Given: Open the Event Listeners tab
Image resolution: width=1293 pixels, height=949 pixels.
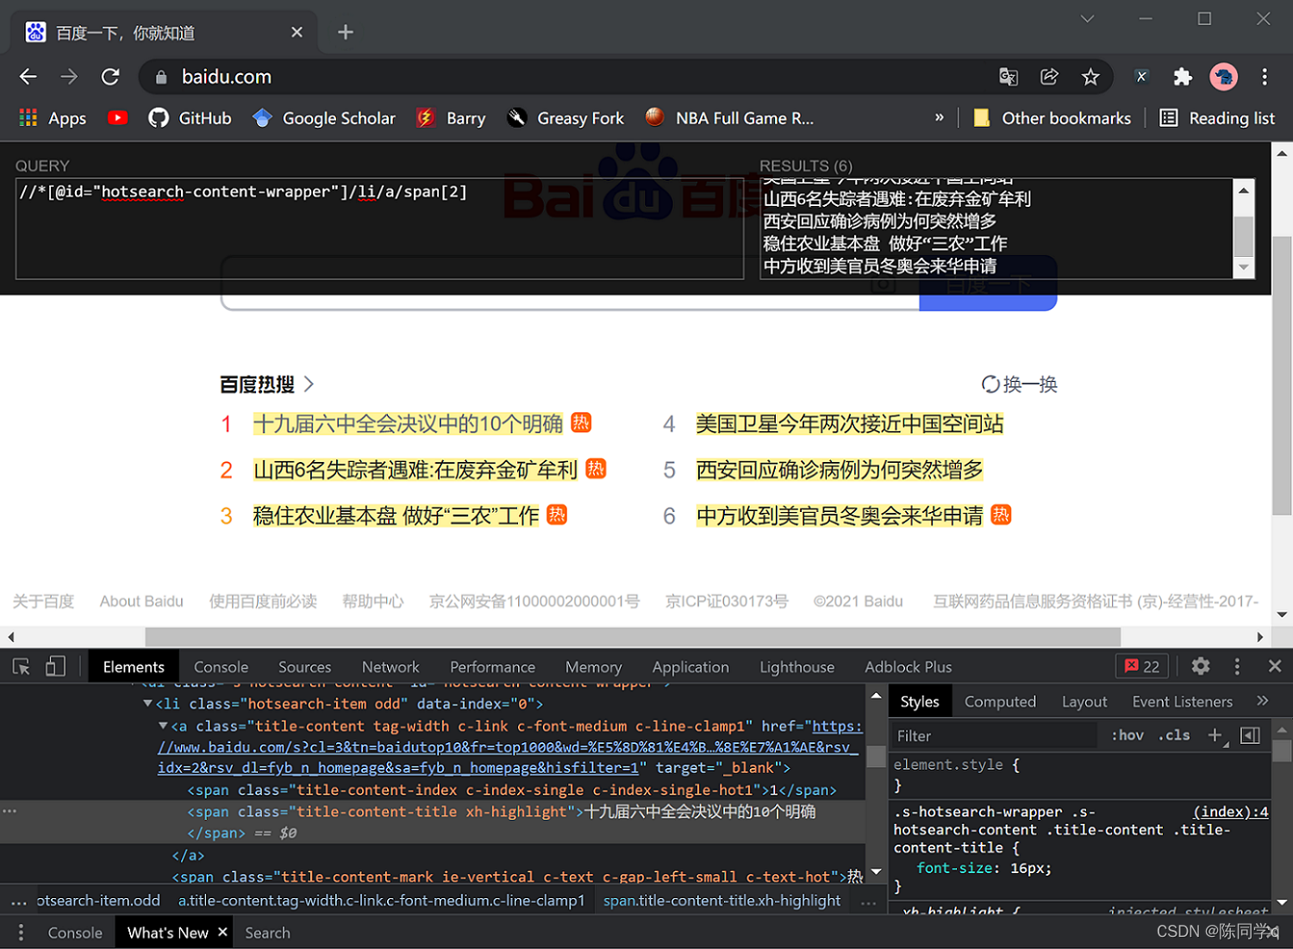Looking at the screenshot, I should [x=1182, y=702].
